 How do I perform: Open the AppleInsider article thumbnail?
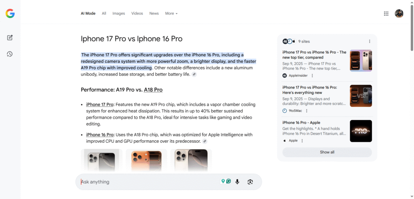tap(361, 61)
